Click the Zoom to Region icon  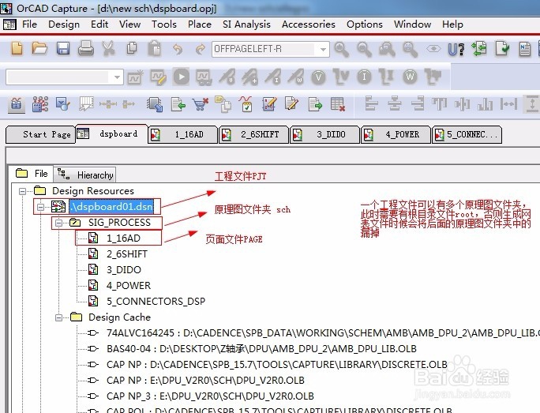(387, 49)
